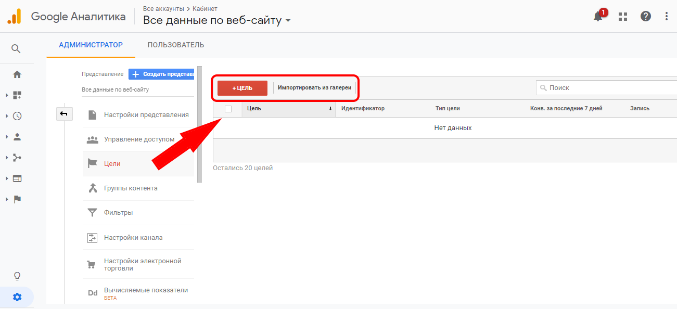Click the Тип цели column header
The height and width of the screenshot is (309, 677).
pyautogui.click(x=448, y=109)
